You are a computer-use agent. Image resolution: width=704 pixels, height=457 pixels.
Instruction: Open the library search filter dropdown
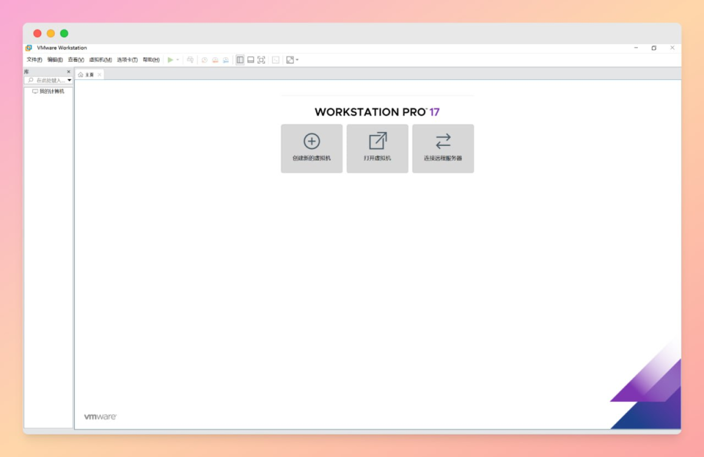pyautogui.click(x=69, y=79)
